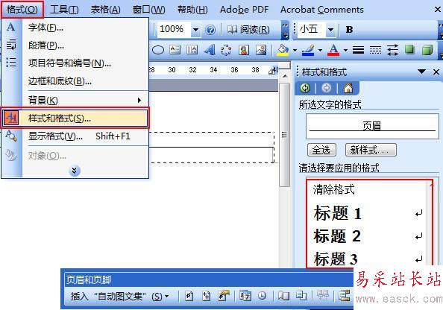The height and width of the screenshot is (310, 443).
Task: Click the Word help question mark icon
Action: point(210,29)
